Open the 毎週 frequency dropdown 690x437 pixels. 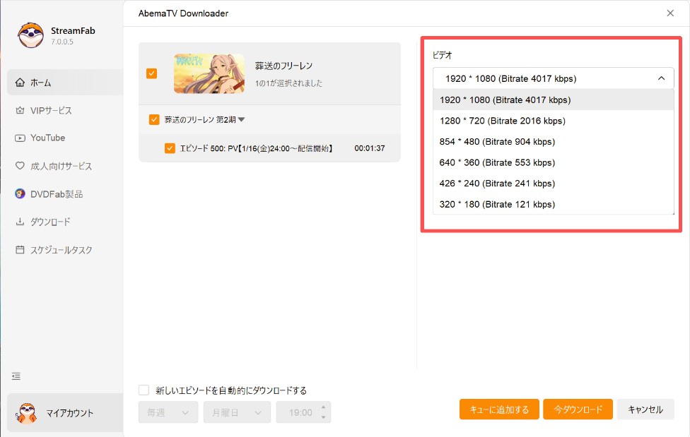168,412
